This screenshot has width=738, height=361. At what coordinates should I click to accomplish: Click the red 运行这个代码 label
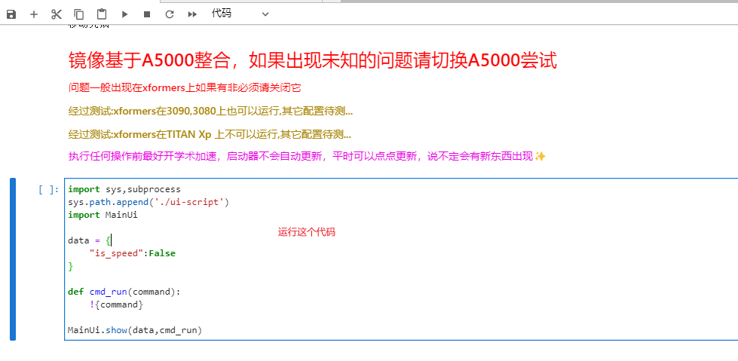(306, 232)
